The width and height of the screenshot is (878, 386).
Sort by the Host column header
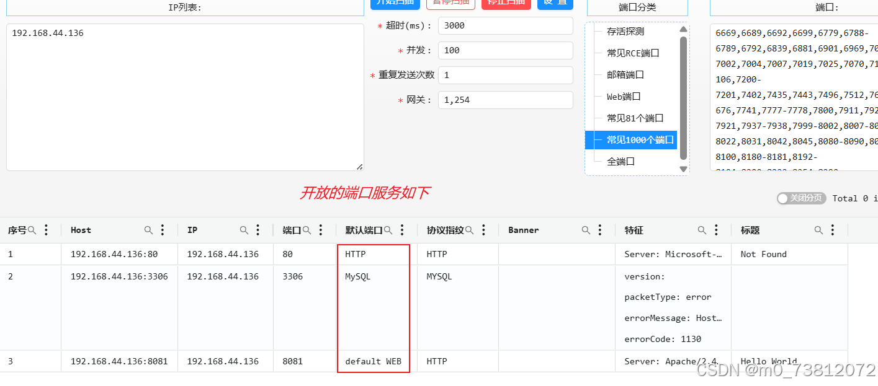click(81, 230)
